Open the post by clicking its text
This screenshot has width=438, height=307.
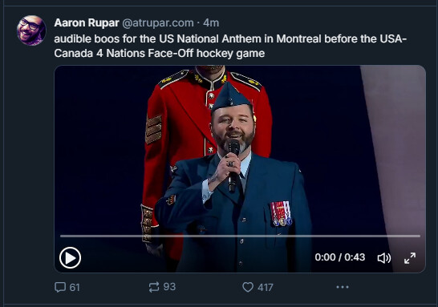(x=230, y=46)
